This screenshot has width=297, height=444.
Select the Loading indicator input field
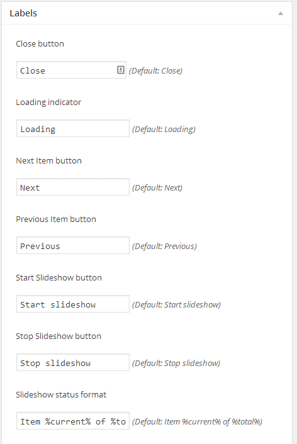point(73,128)
